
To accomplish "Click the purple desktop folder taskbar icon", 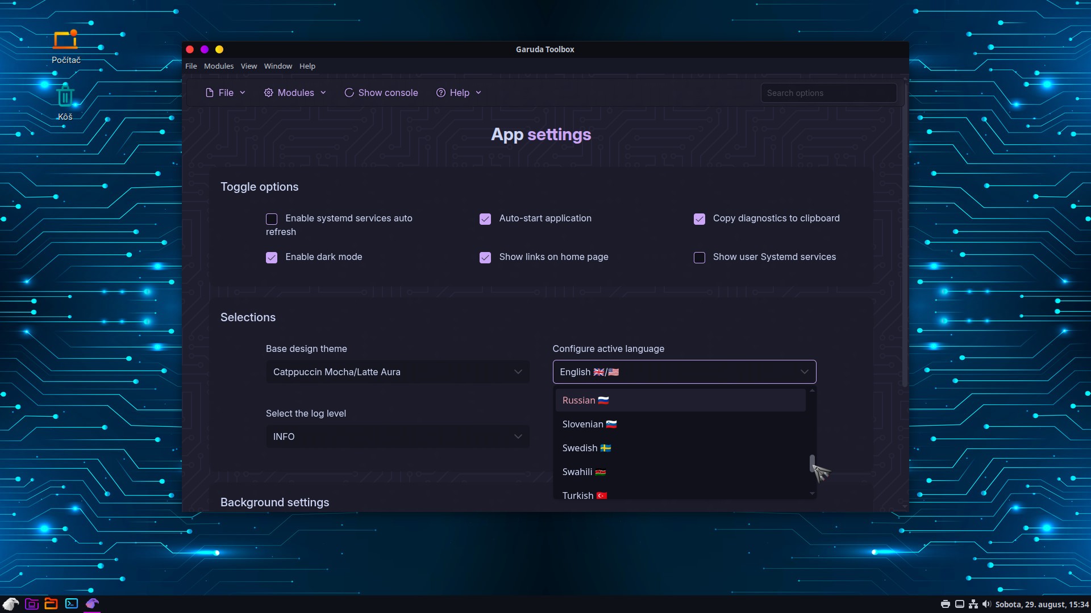I will click(32, 604).
